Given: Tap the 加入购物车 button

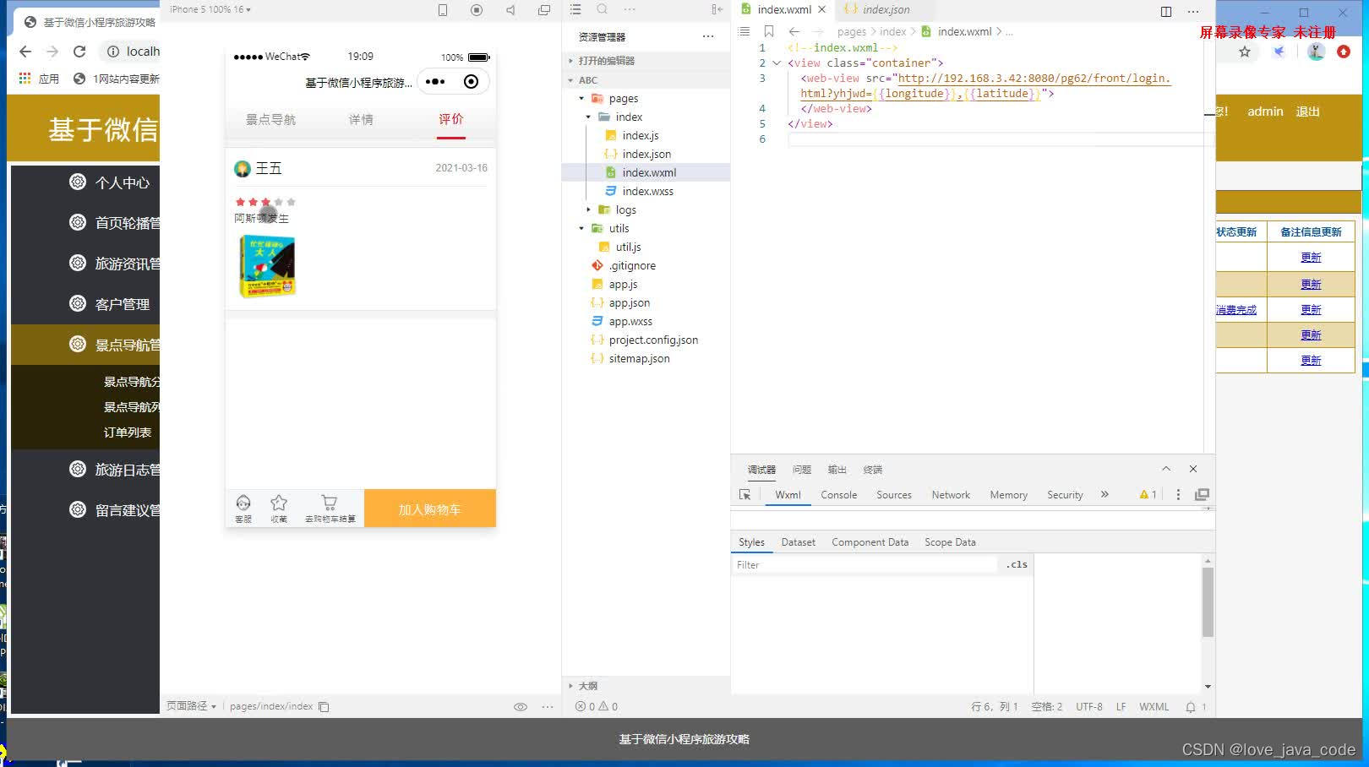Looking at the screenshot, I should pos(430,509).
